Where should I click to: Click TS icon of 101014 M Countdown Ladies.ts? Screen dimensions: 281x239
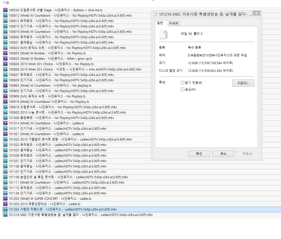tap(5, 123)
